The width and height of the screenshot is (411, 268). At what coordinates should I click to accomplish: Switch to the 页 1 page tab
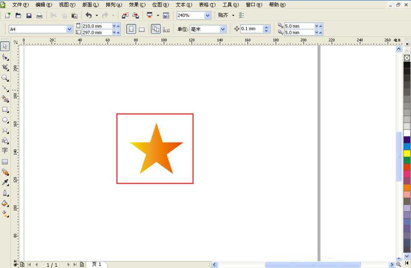(97, 265)
